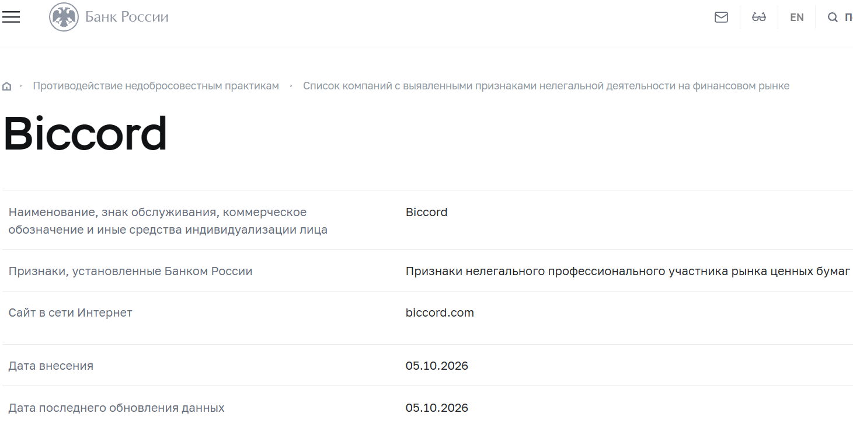Enable the glasses accessibility version icon
The image size is (853, 427).
pos(758,18)
